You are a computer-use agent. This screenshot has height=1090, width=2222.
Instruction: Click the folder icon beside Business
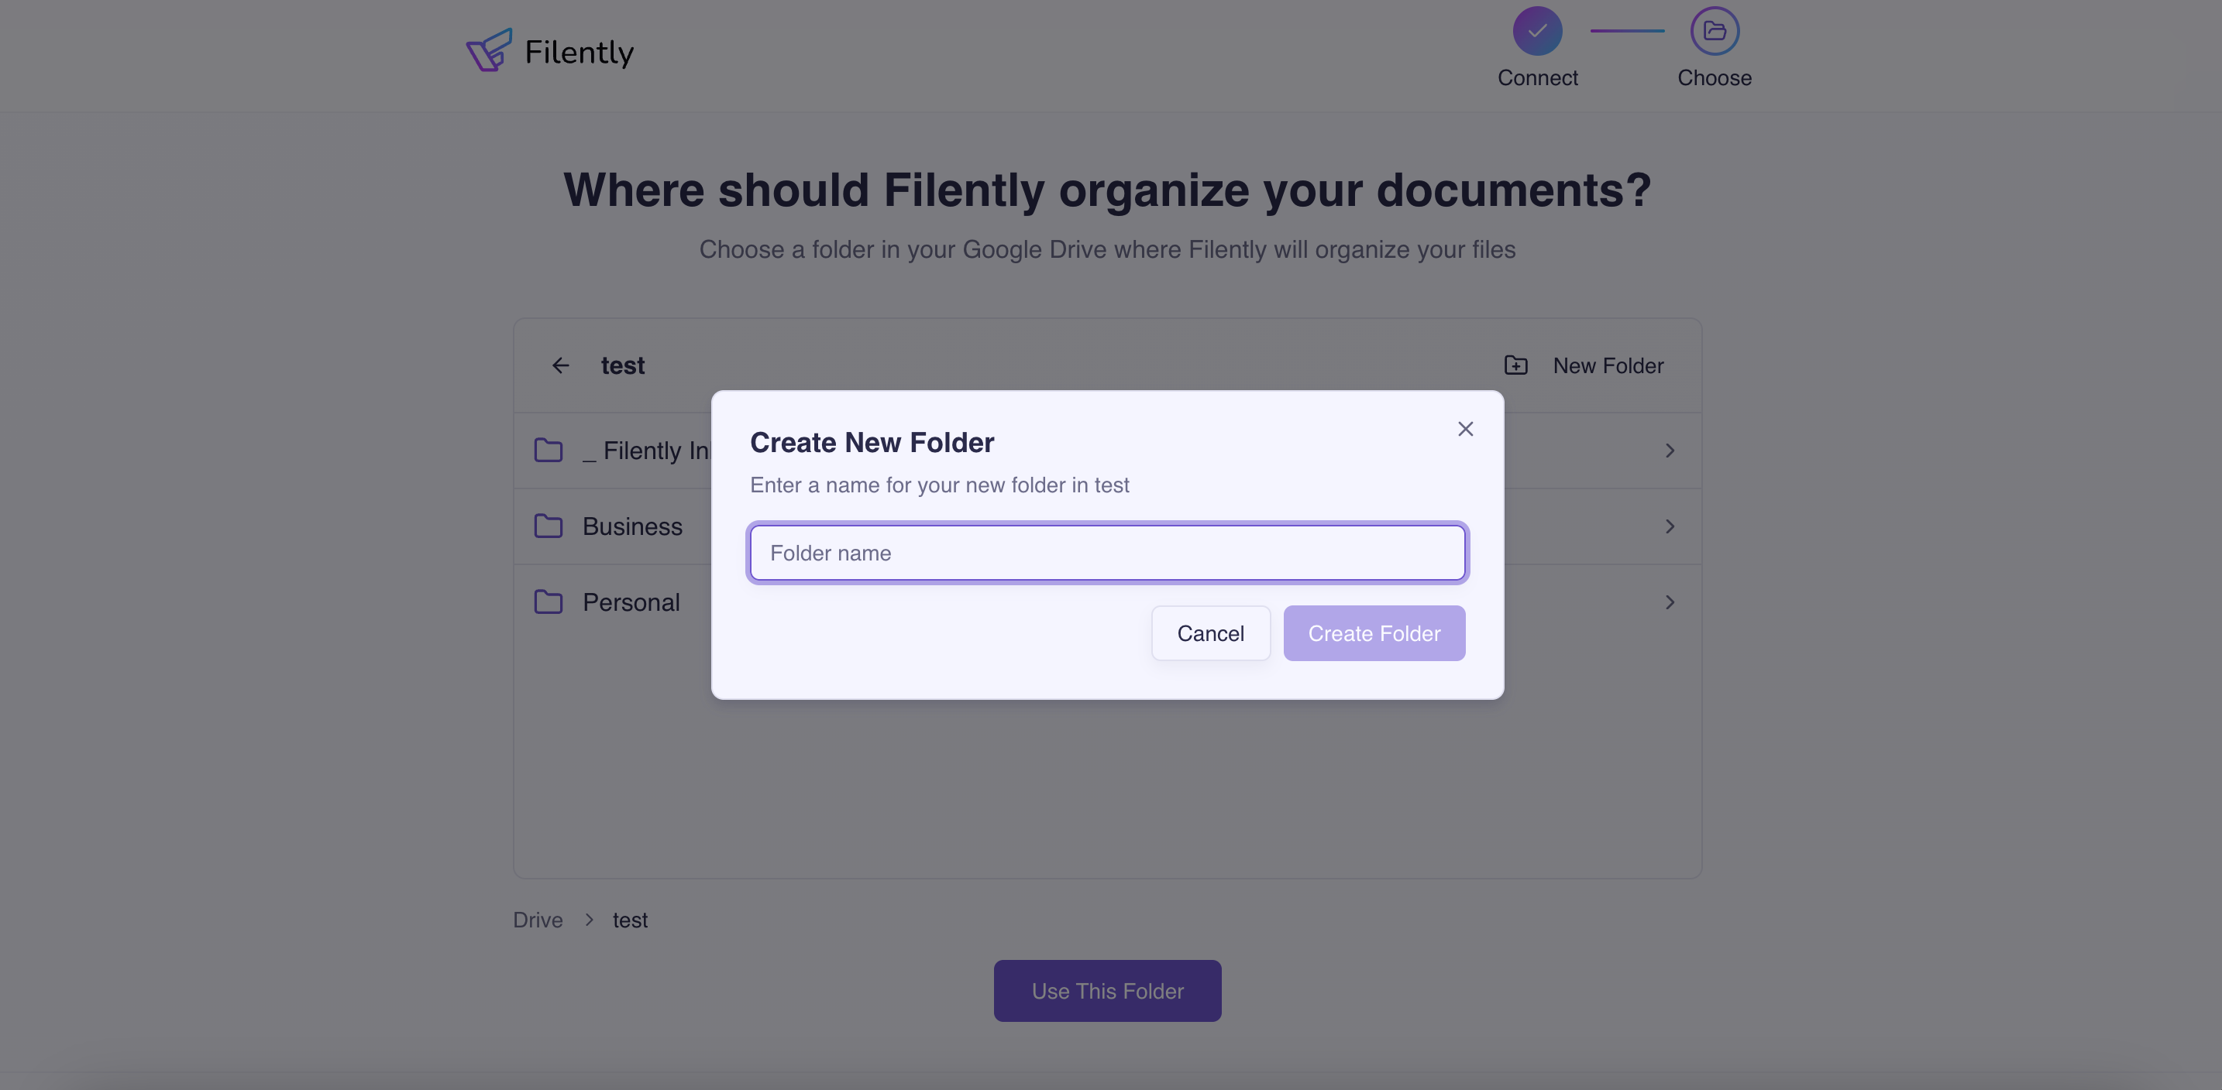tap(549, 526)
